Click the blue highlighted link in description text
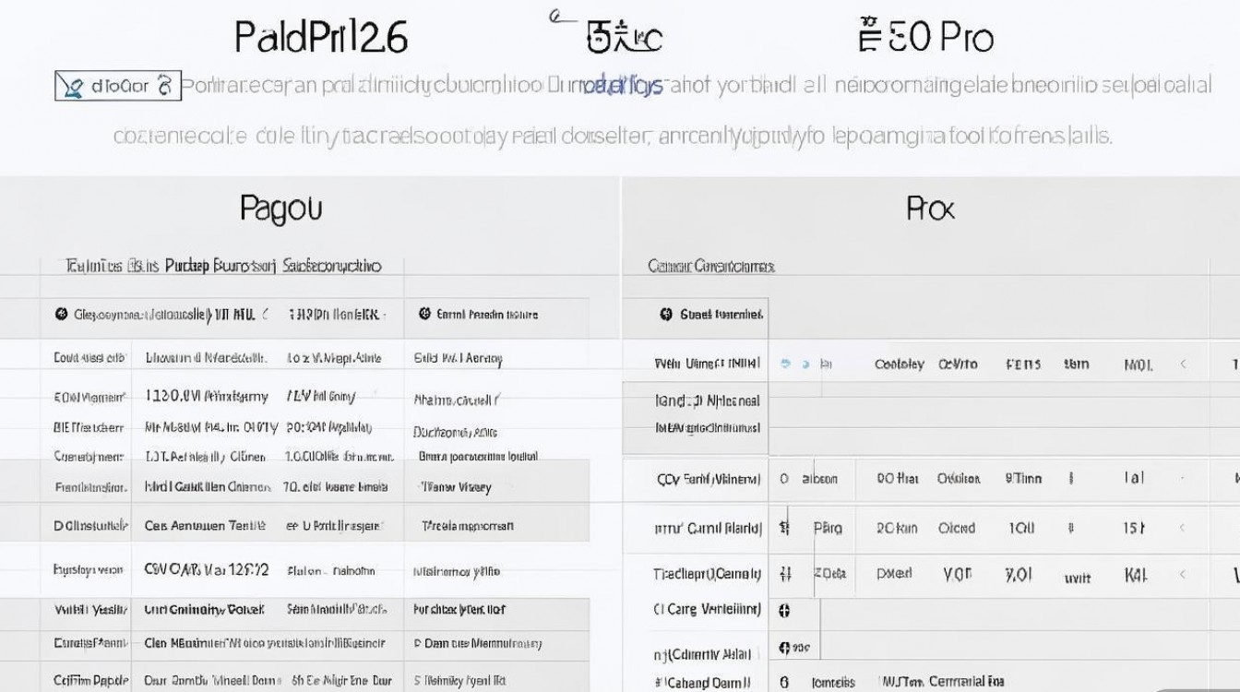Viewport: 1240px width, 692px height. point(624,87)
